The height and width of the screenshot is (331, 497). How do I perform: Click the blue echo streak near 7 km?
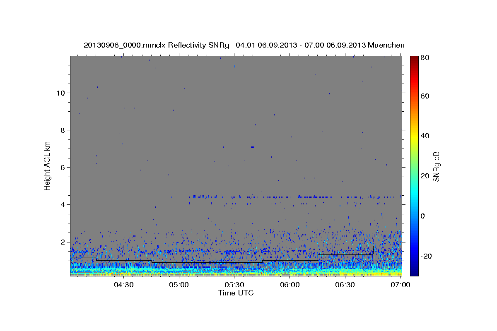[x=252, y=147]
